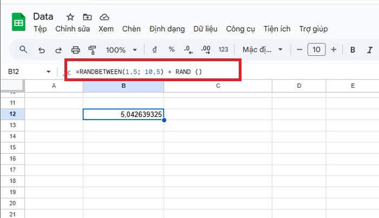Undo the last action

click(42, 50)
